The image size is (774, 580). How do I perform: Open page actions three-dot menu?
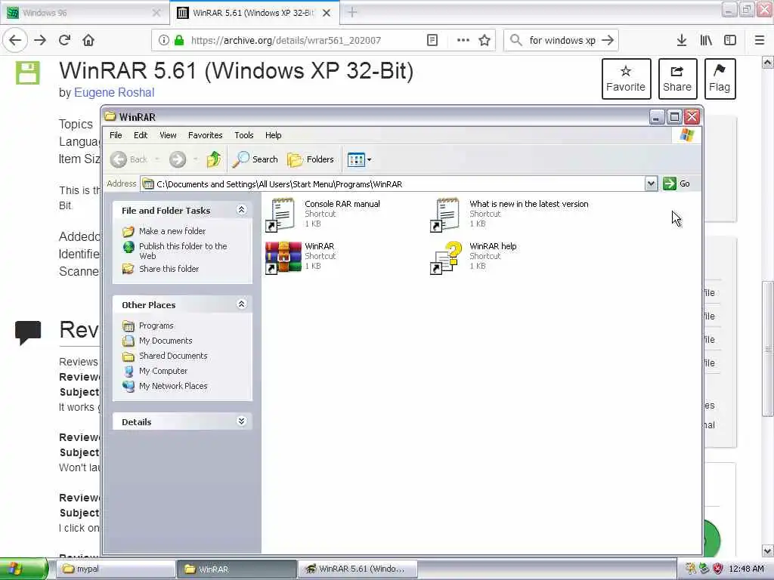(x=463, y=41)
